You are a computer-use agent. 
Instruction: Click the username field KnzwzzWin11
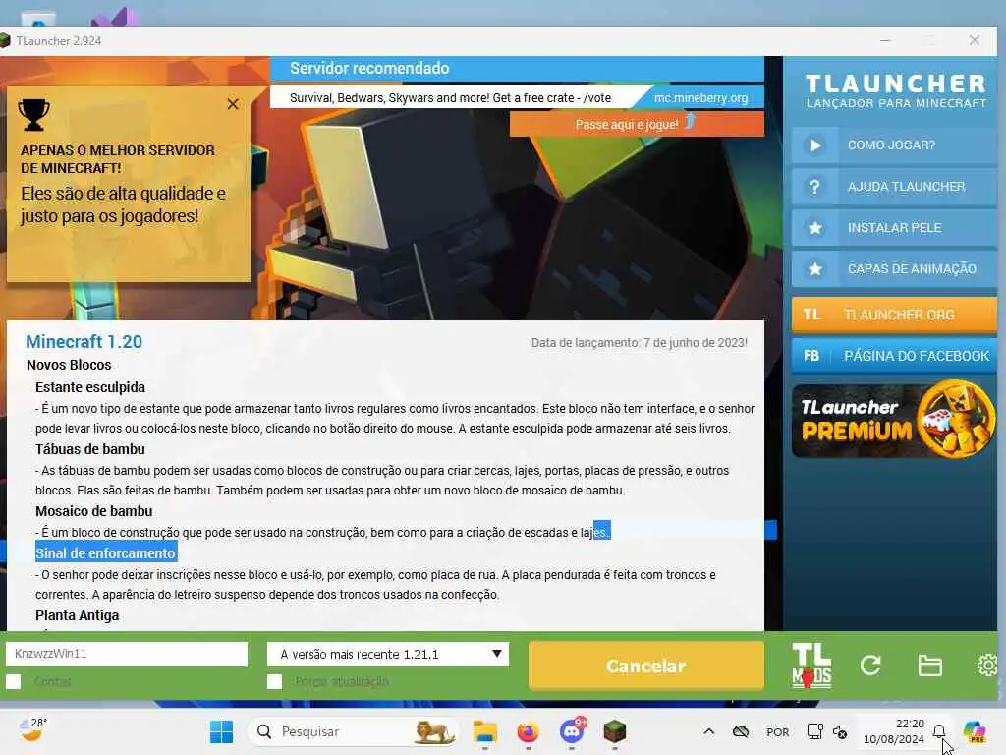point(127,654)
